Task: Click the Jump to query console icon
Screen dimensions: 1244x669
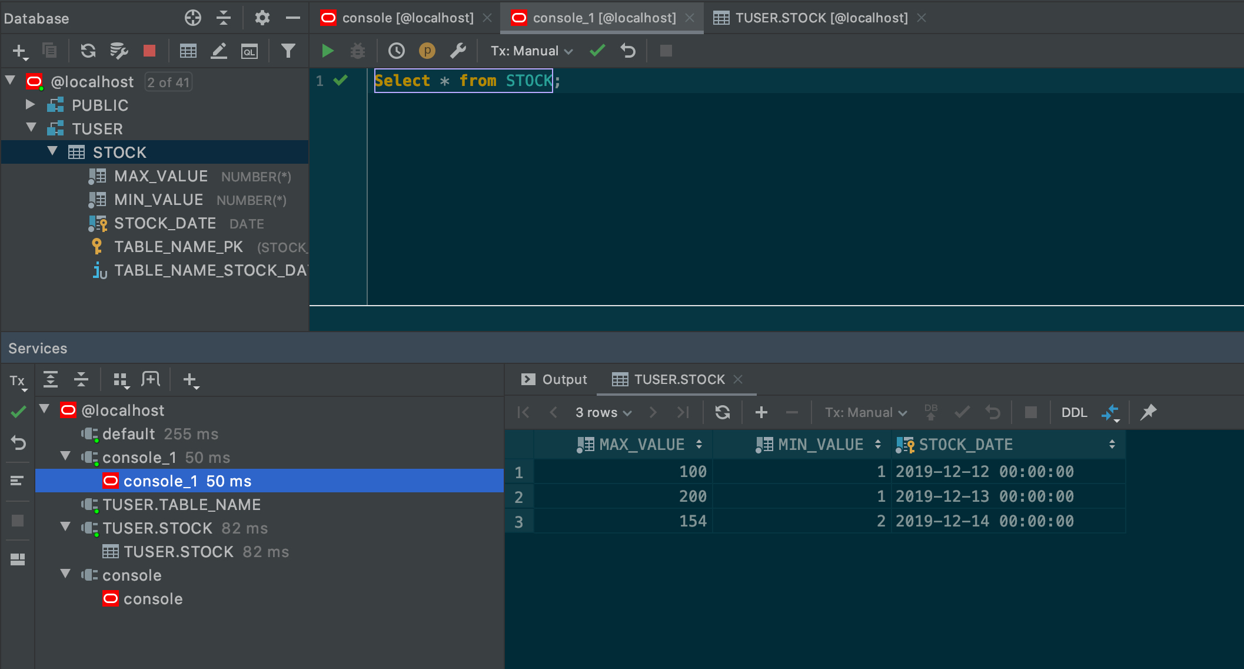Action: point(250,51)
